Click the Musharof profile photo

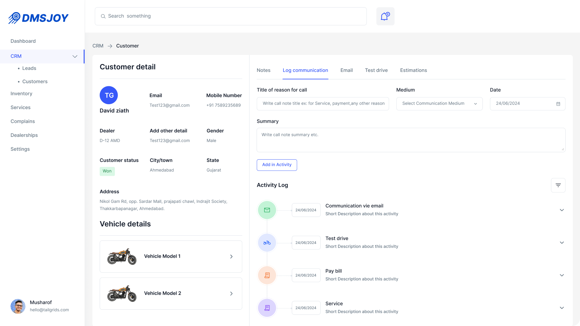point(18,306)
